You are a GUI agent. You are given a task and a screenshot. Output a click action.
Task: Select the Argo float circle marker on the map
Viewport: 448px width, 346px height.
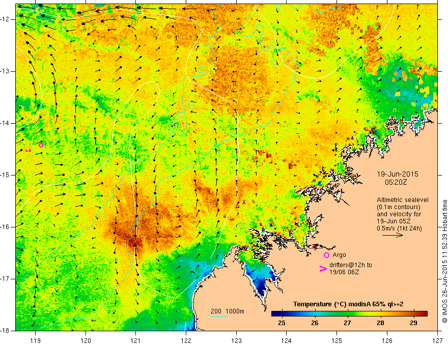pyautogui.click(x=41, y=146)
